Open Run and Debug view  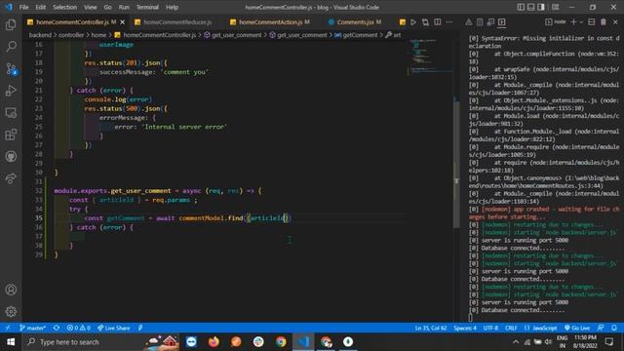(11, 91)
